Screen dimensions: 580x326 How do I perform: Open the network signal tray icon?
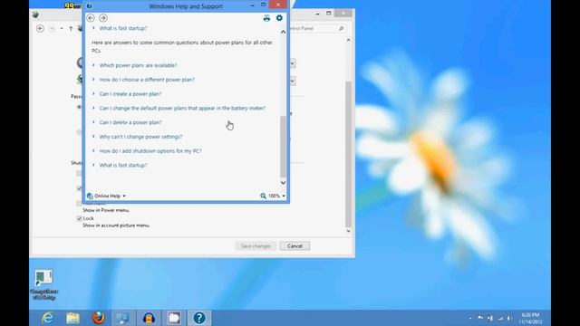pos(500,318)
